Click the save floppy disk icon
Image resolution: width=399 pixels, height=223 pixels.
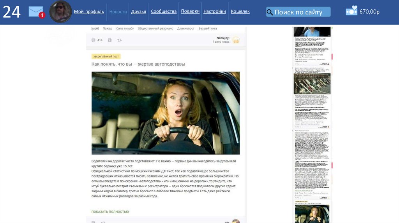click(110, 40)
